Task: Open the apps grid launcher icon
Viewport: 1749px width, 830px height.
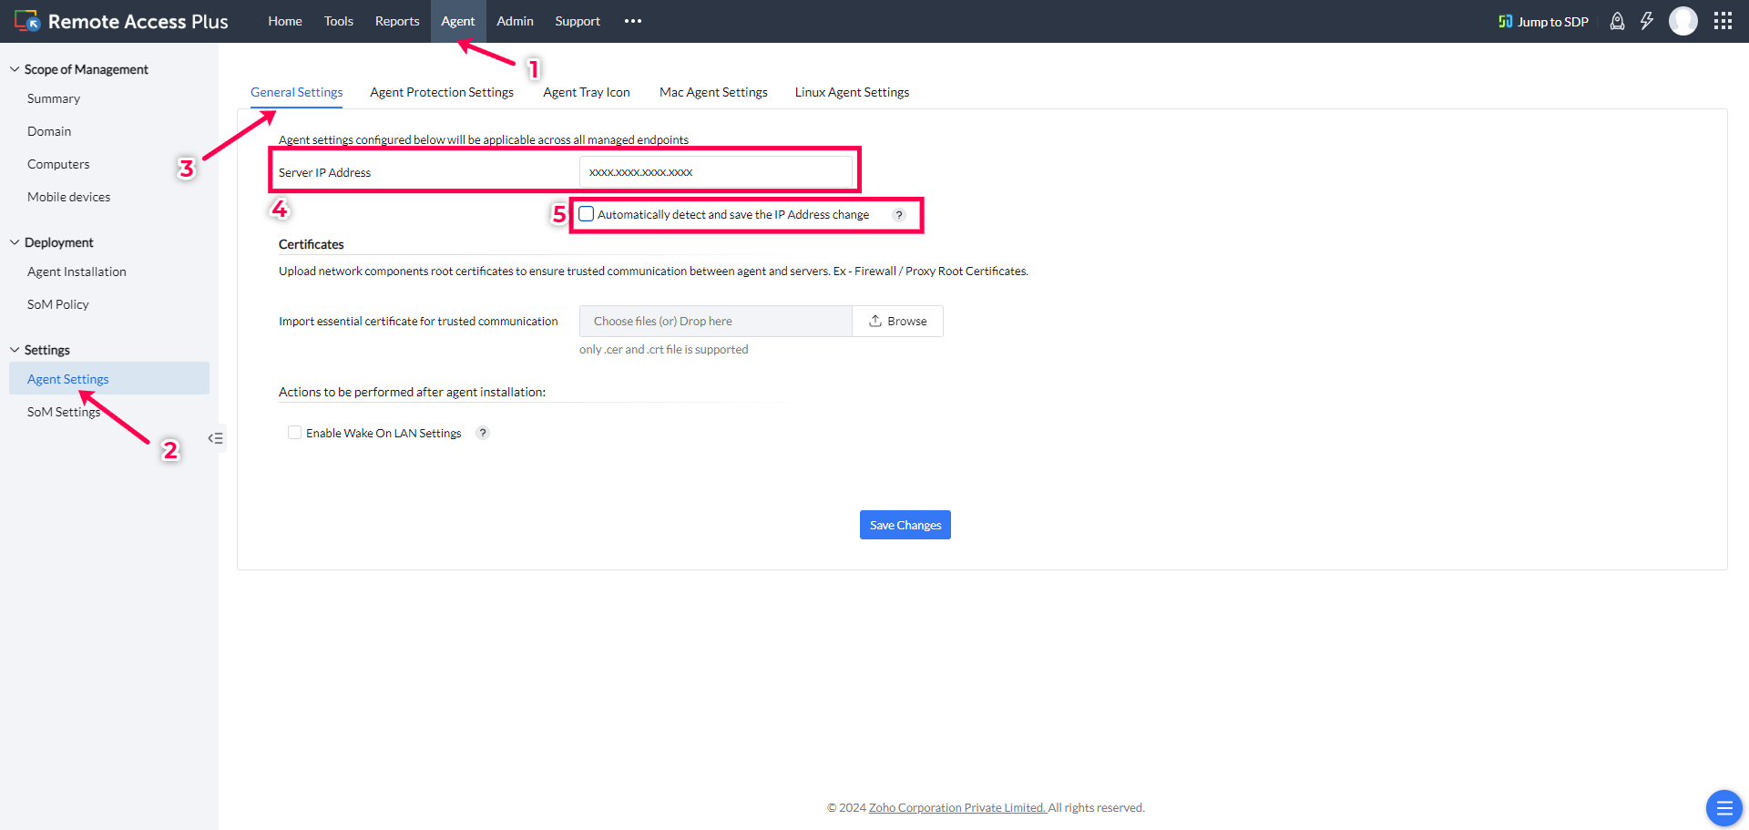Action: coord(1723,21)
